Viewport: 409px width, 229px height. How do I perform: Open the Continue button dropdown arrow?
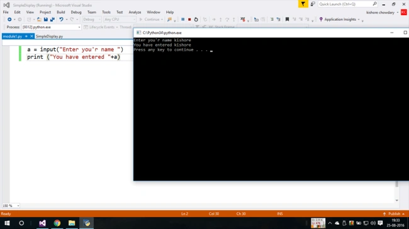(x=162, y=19)
